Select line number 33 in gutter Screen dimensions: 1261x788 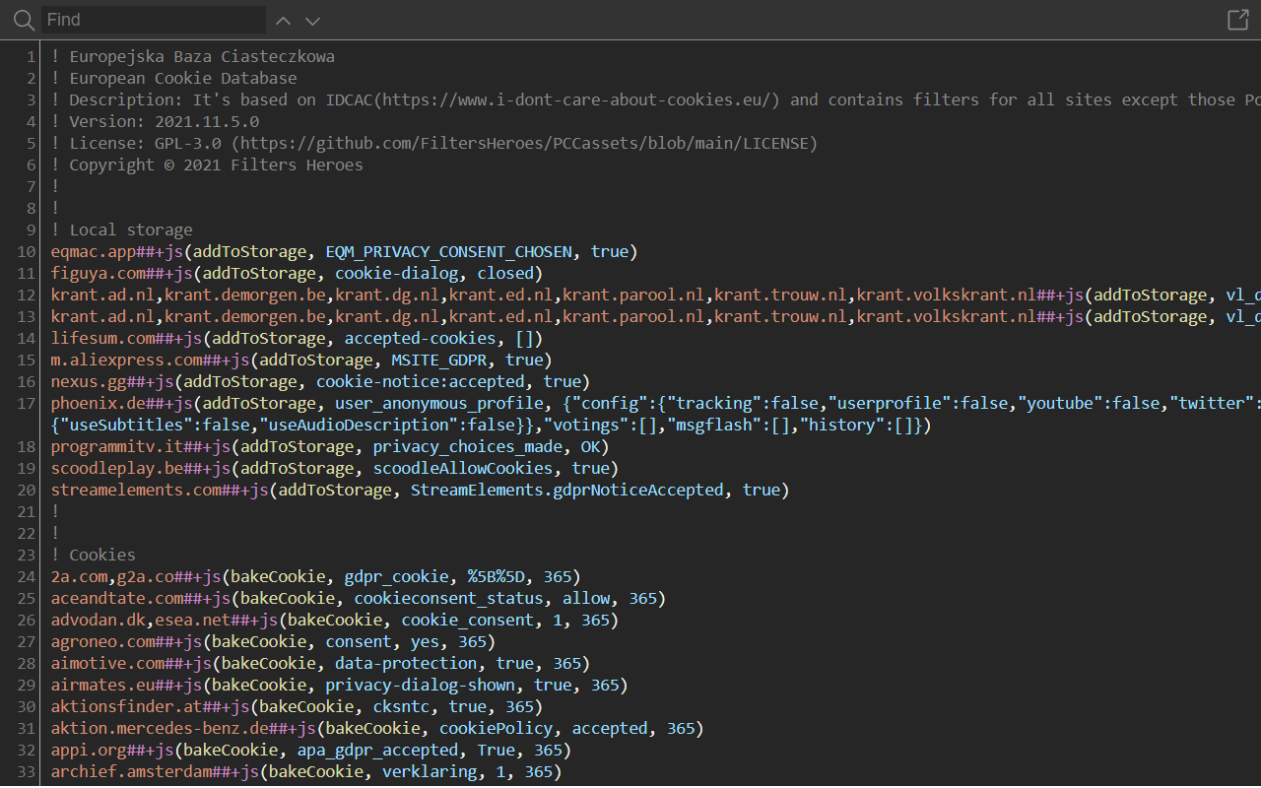(27, 771)
